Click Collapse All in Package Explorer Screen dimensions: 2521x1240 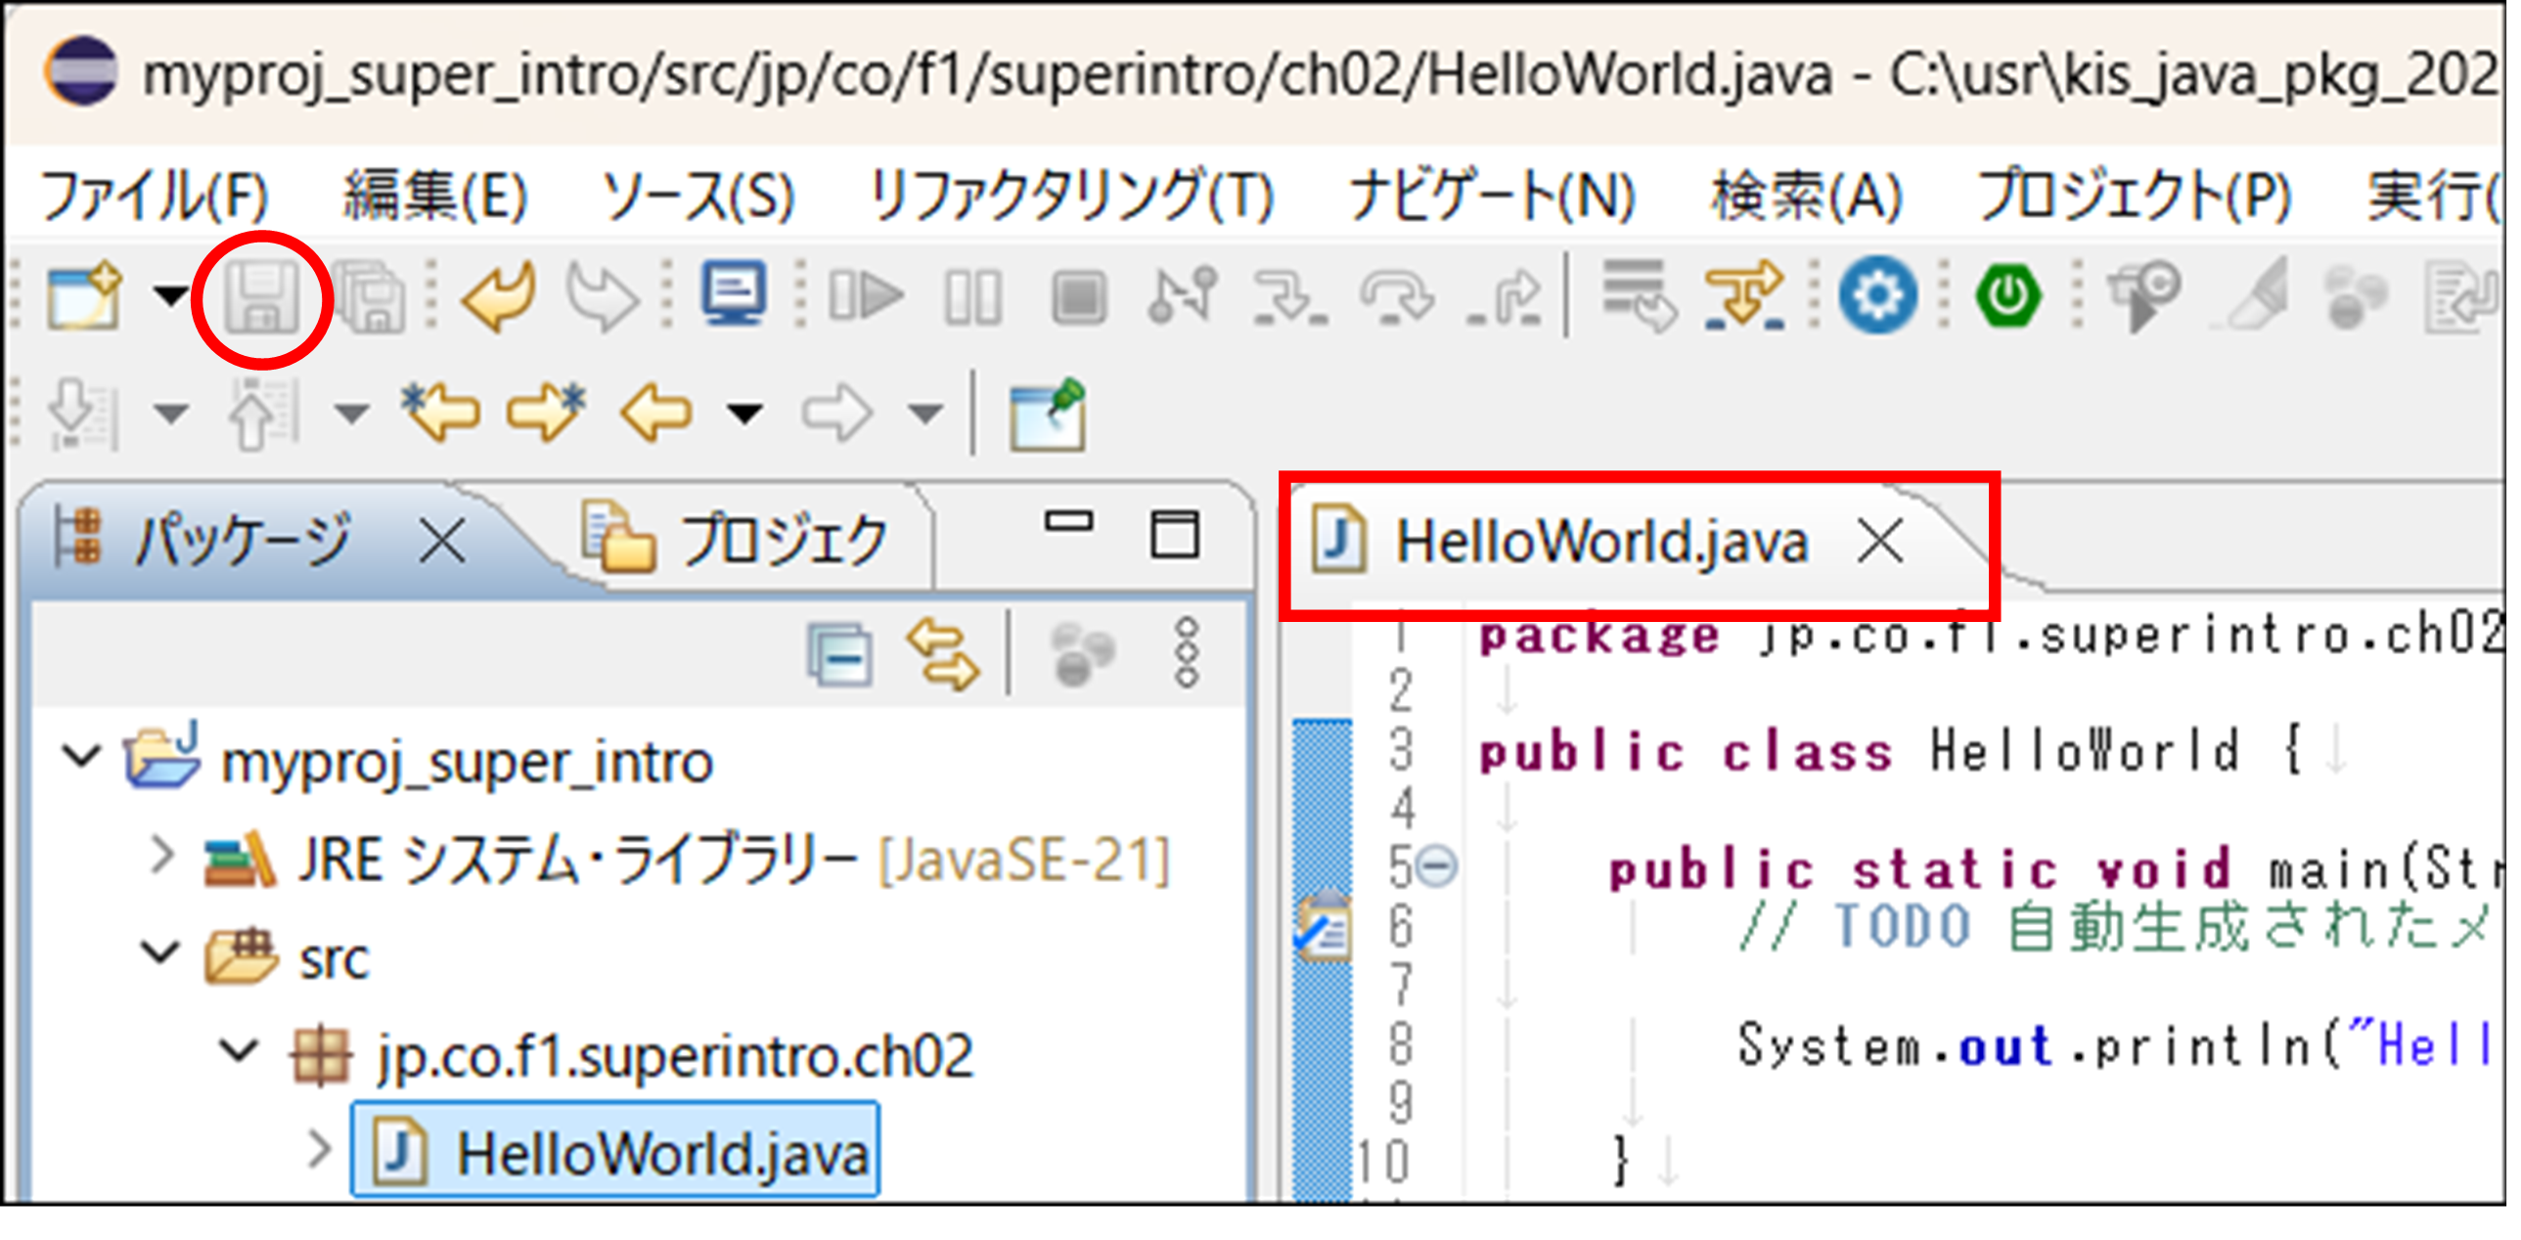(x=839, y=655)
